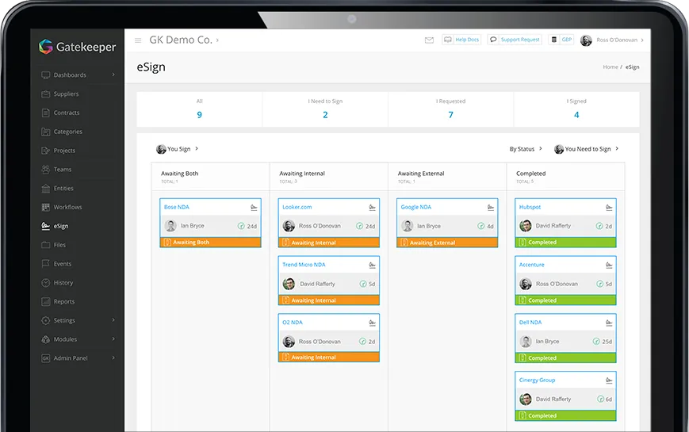
Task: Click the hamburger menu icon
Action: tap(138, 40)
